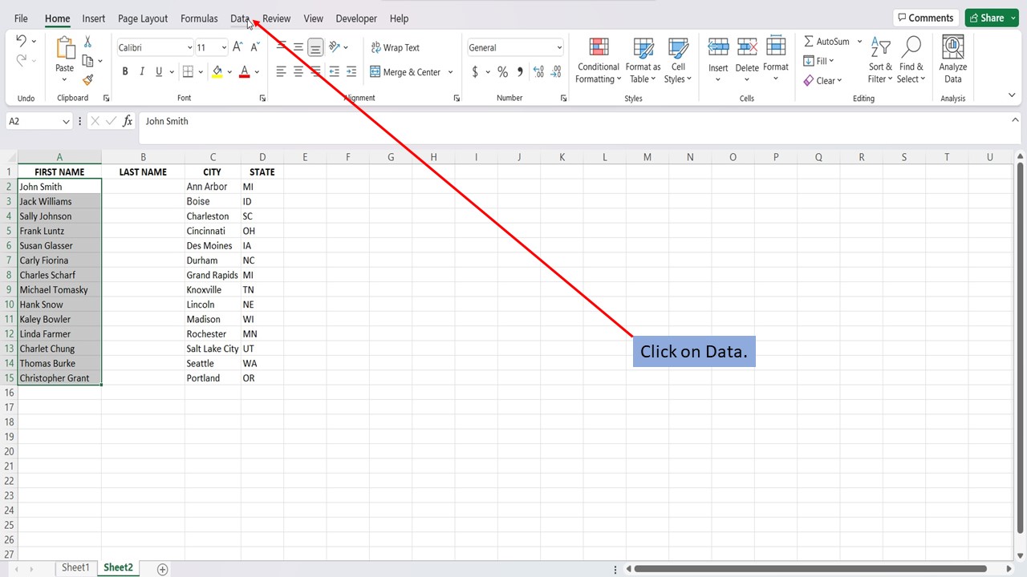Click the Copy icon

coord(88,61)
